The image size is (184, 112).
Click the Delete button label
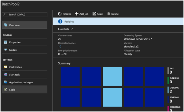[x=115, y=14]
